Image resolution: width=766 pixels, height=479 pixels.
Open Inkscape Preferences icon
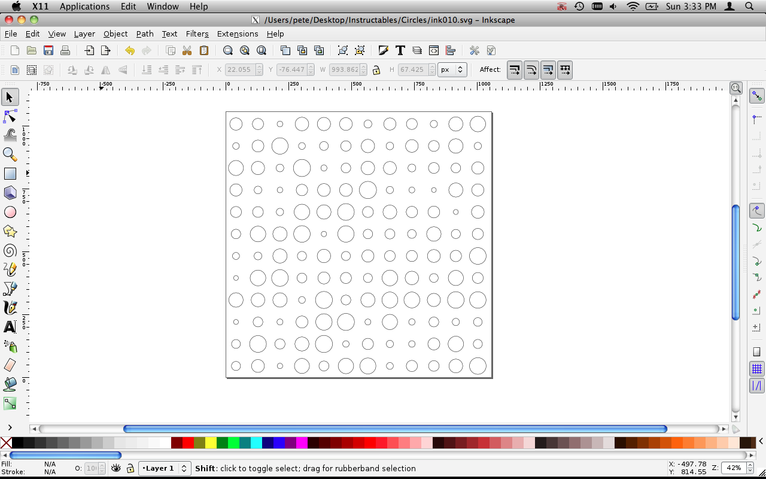click(x=475, y=50)
